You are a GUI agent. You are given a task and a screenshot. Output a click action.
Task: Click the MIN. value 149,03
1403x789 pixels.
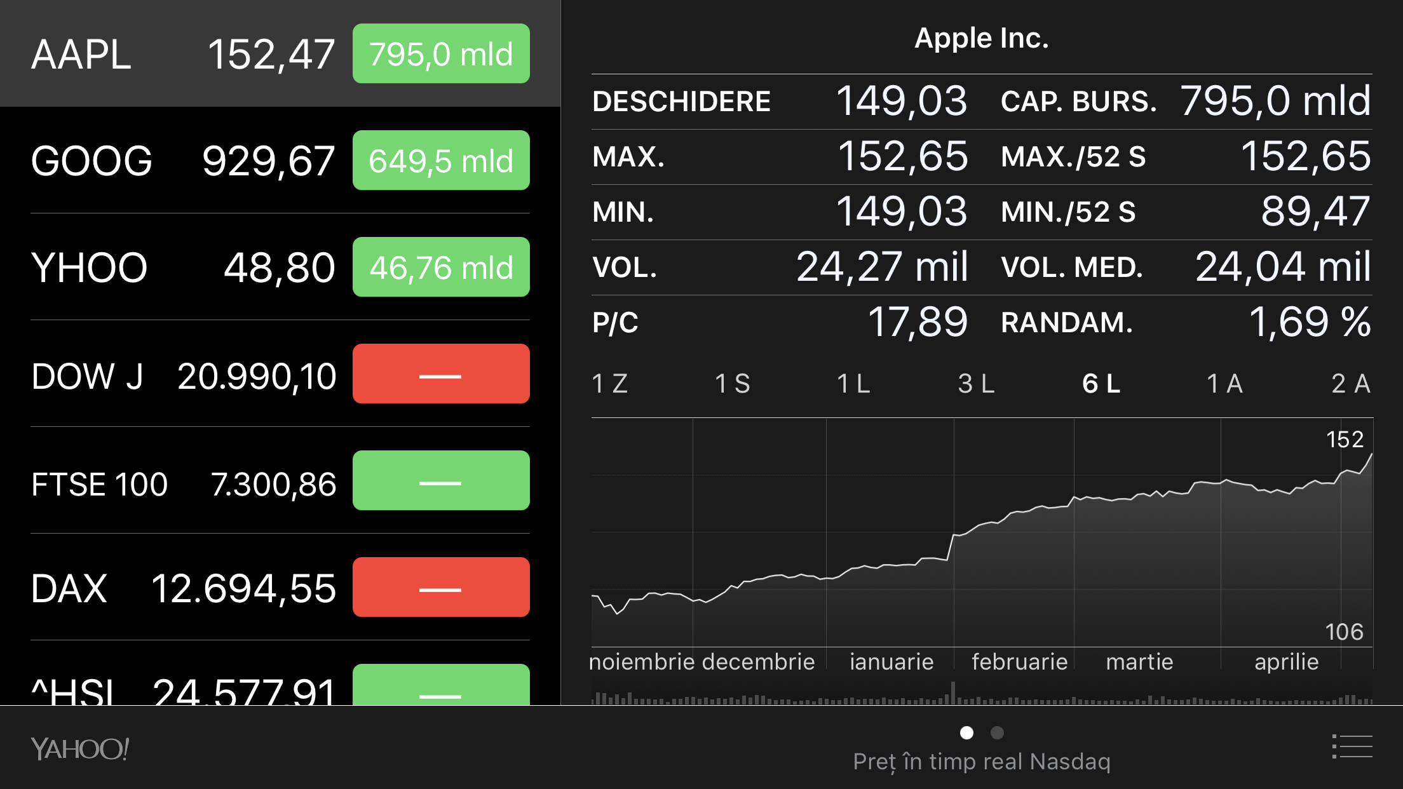tap(902, 211)
